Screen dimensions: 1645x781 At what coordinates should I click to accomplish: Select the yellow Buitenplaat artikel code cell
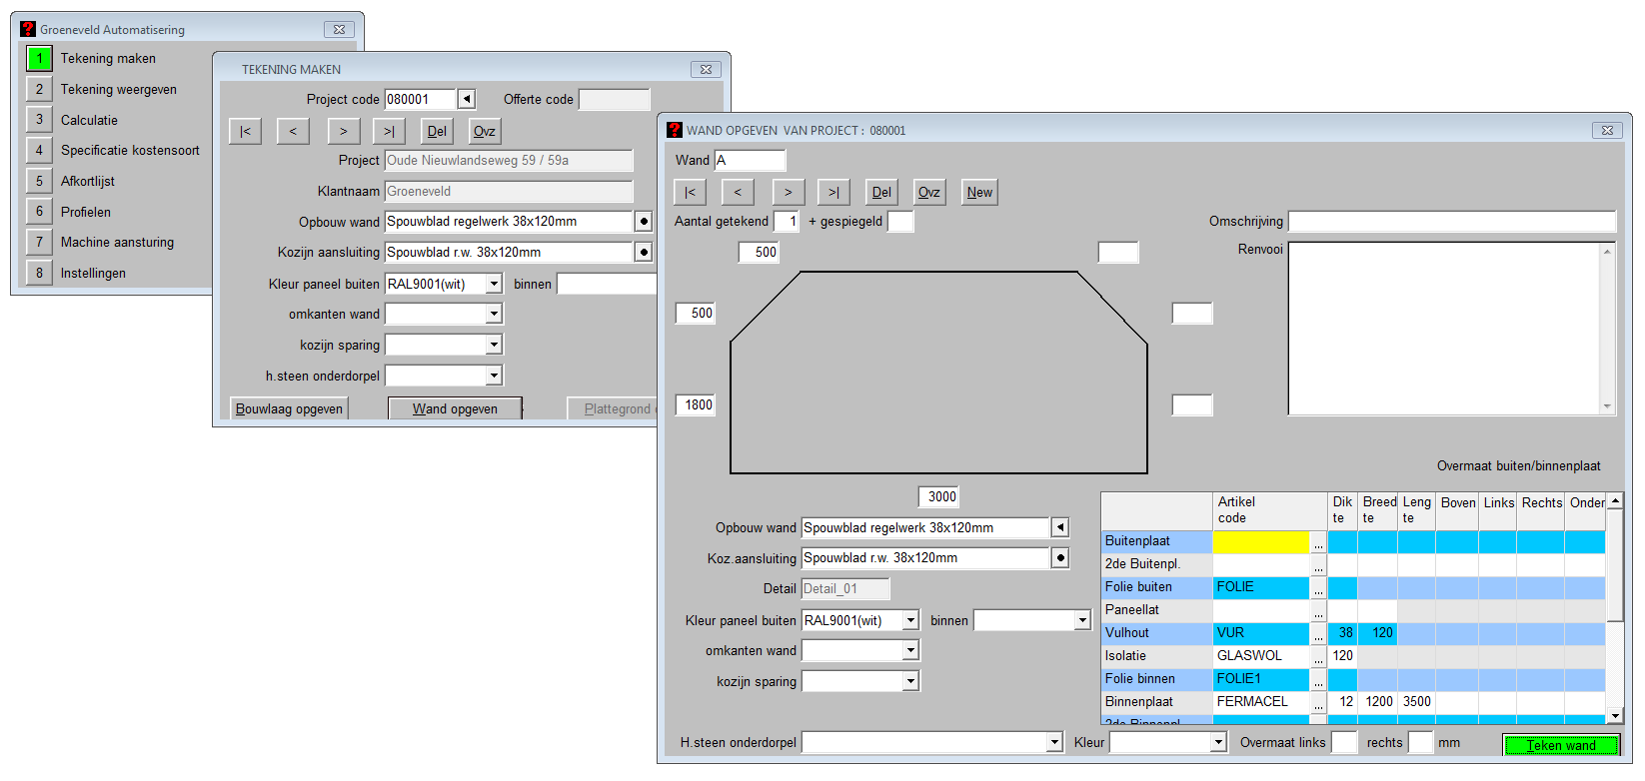click(x=1259, y=542)
